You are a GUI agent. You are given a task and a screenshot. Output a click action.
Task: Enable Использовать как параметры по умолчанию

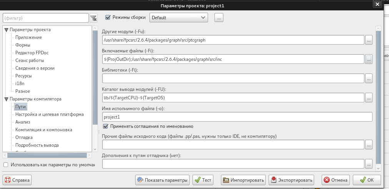coord(6,165)
